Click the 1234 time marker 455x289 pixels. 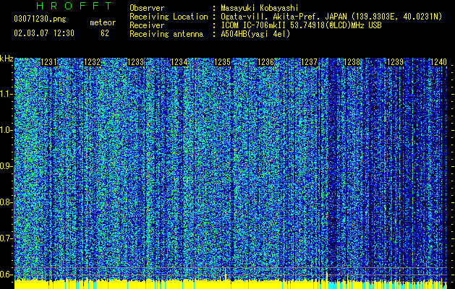coord(179,62)
